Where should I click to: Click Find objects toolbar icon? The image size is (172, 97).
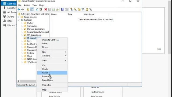pos(87,9)
